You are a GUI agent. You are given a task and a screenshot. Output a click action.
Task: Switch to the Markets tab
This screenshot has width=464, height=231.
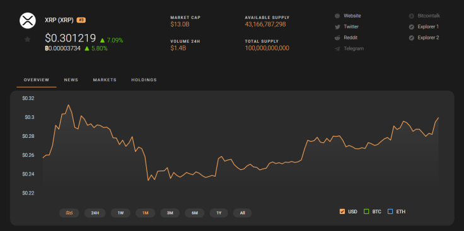point(105,80)
